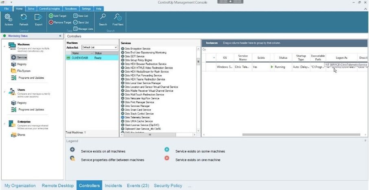This screenshot has height=190, width=369.
Task: Select Citrix Telemetry Service entry
Action: (x=135, y=117)
